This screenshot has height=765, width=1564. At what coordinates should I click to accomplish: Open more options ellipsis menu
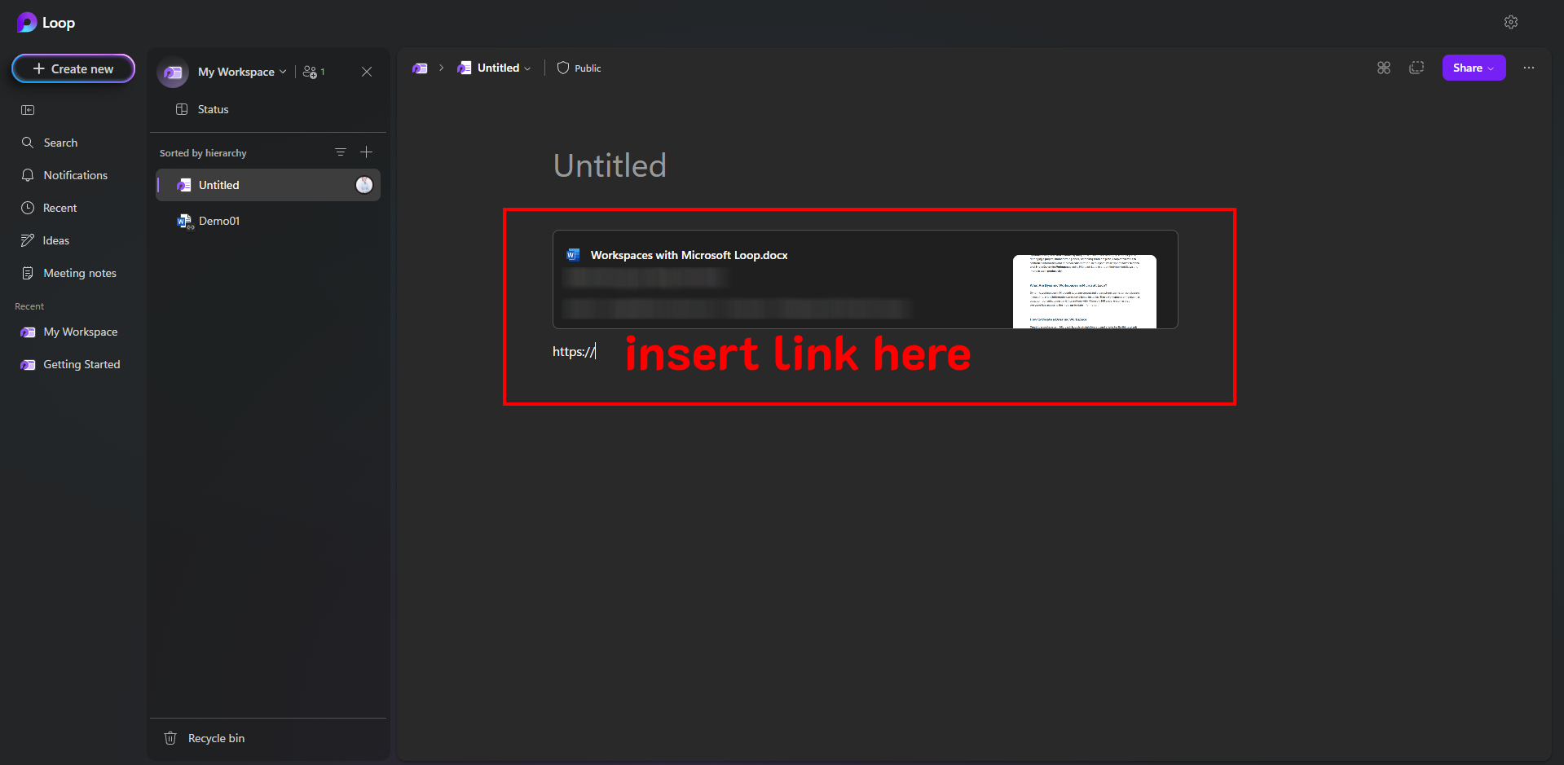click(x=1529, y=68)
